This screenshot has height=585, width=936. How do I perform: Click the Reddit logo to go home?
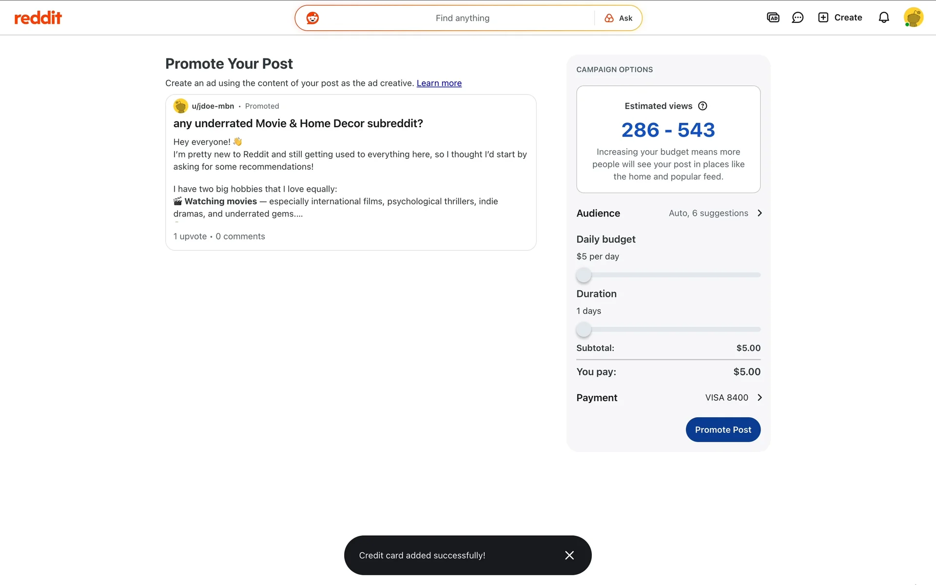click(38, 18)
